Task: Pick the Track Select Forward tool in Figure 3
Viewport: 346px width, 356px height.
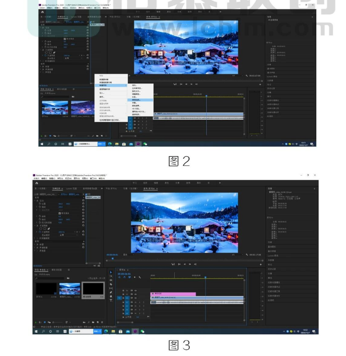Action: [111, 276]
